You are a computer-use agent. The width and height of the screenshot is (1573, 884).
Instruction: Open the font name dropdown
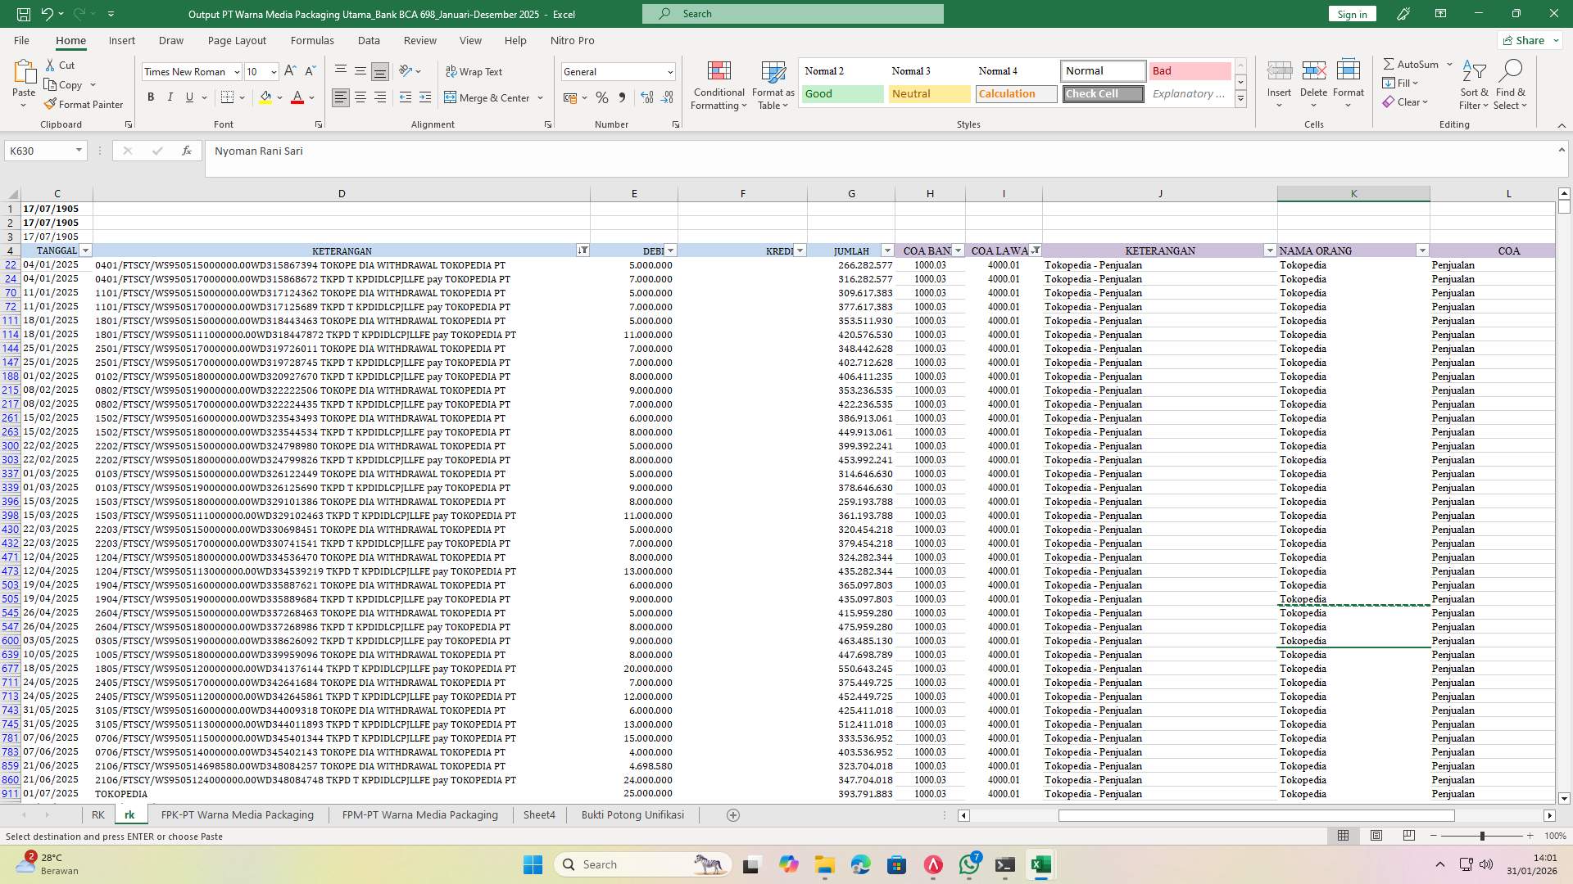coord(237,72)
